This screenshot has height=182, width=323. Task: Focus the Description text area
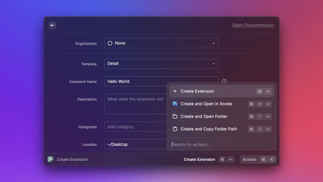point(136,104)
